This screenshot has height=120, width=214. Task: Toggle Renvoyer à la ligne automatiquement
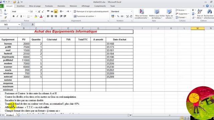(x=91, y=11)
